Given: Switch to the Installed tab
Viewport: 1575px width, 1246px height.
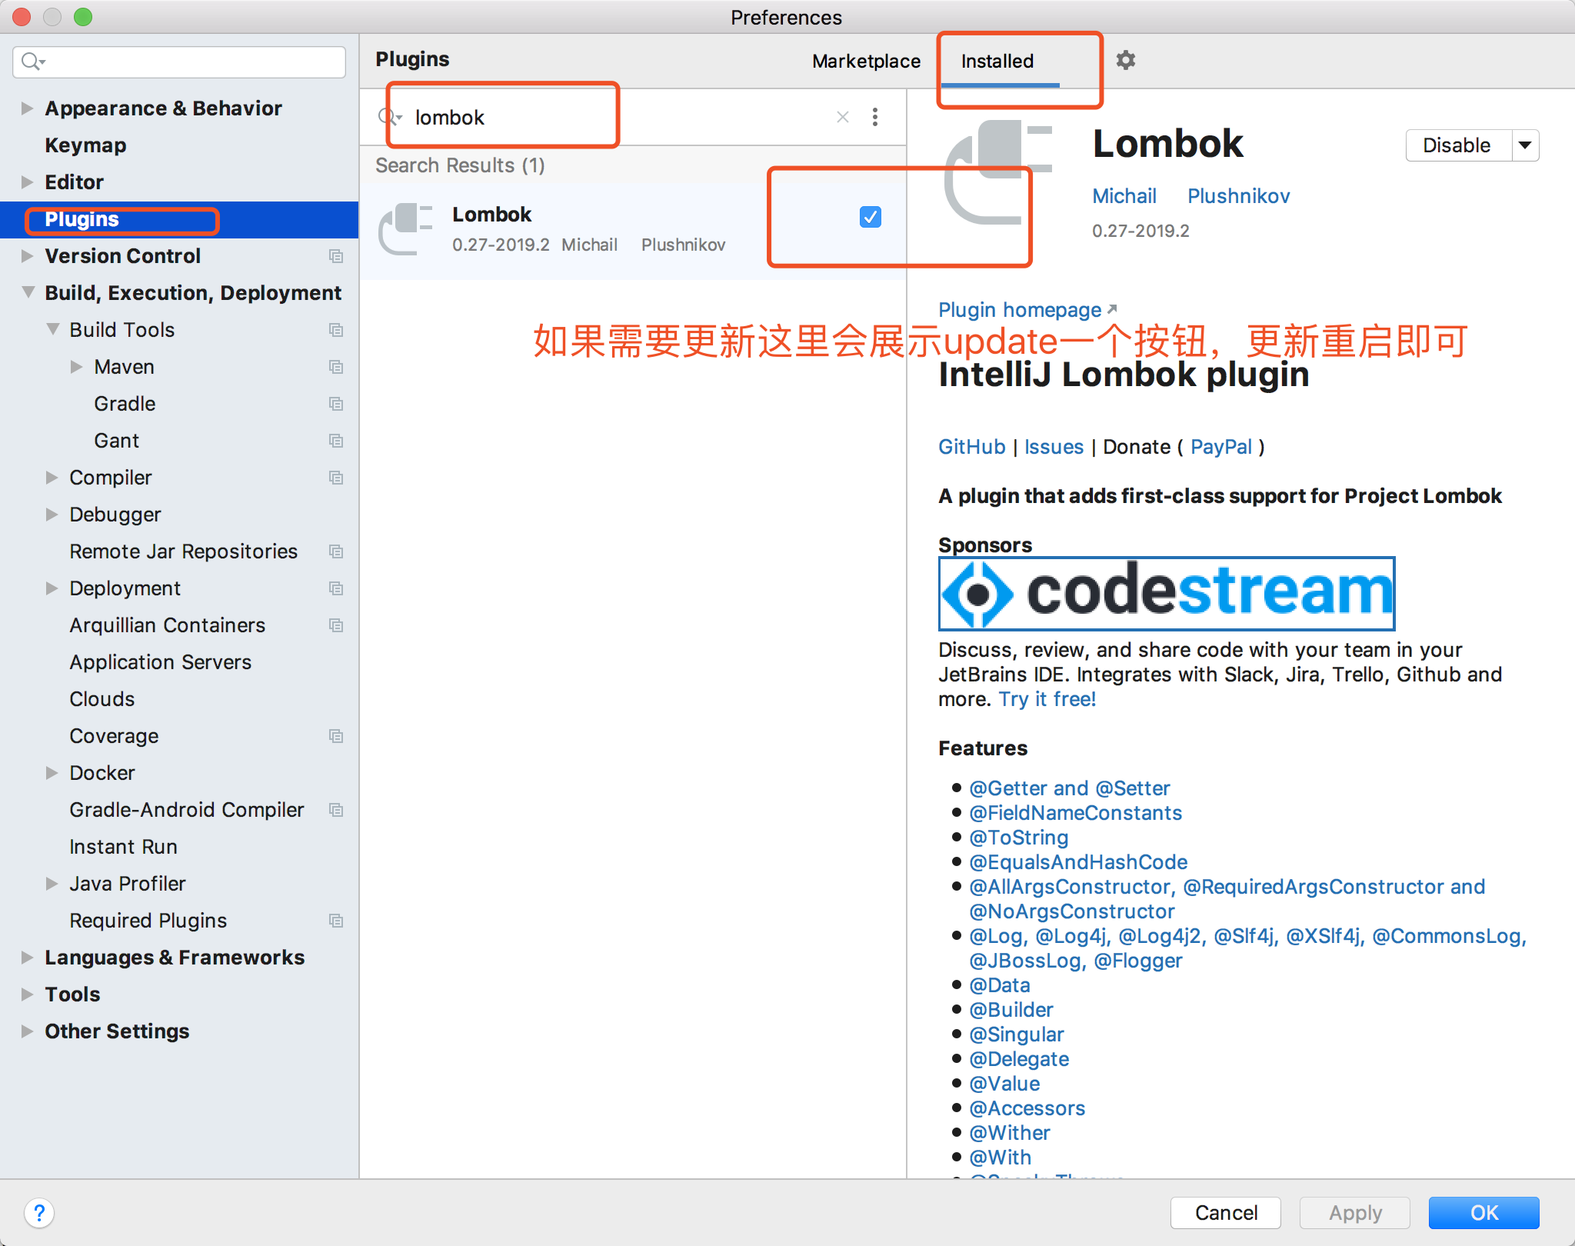Looking at the screenshot, I should tap(997, 61).
